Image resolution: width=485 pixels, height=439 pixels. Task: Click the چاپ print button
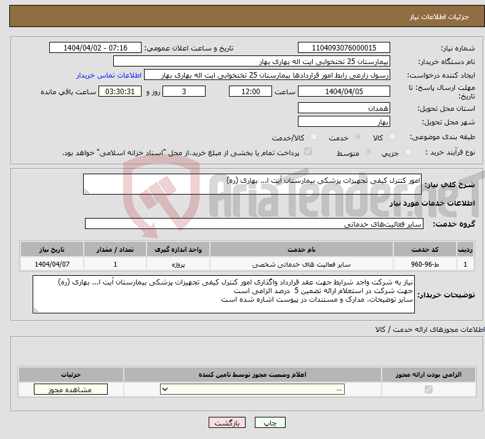(270, 423)
